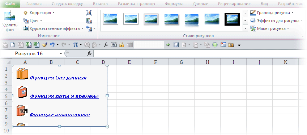Switch to the Главная tab
Viewport: 307px width, 135px height.
pyautogui.click(x=34, y=4)
